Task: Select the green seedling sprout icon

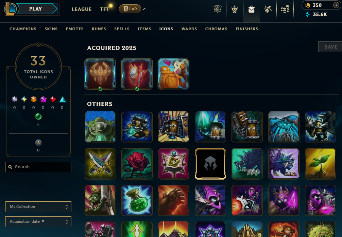Action: [x=320, y=164]
